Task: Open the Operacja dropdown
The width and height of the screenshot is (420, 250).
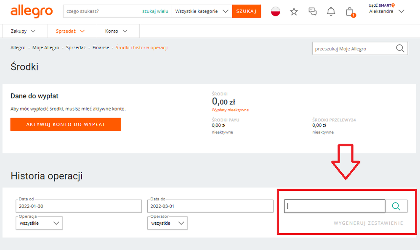Action: coord(39,223)
